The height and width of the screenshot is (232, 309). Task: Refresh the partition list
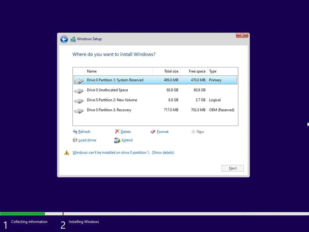(84, 132)
